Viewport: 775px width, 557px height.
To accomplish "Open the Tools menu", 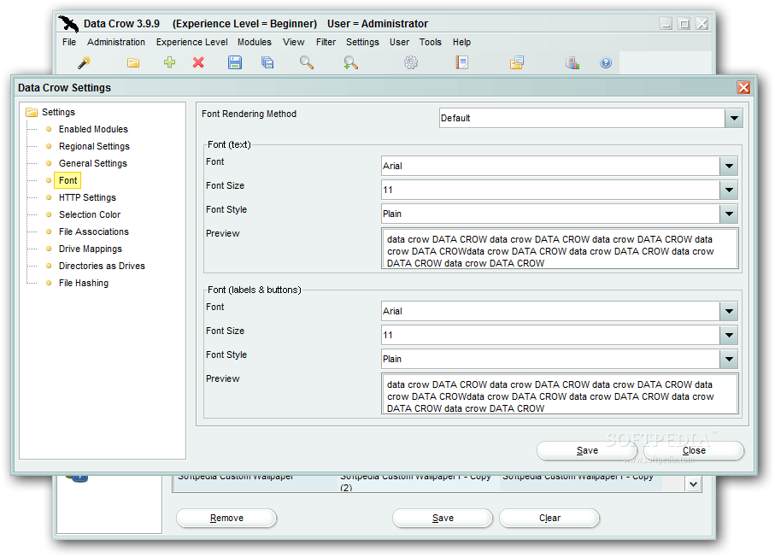I will click(x=430, y=42).
